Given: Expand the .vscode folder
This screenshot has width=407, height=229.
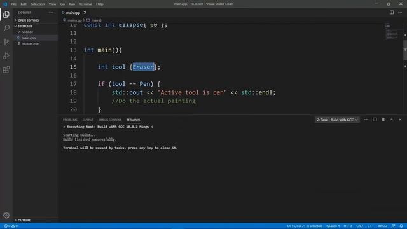Looking at the screenshot, I should [27, 32].
